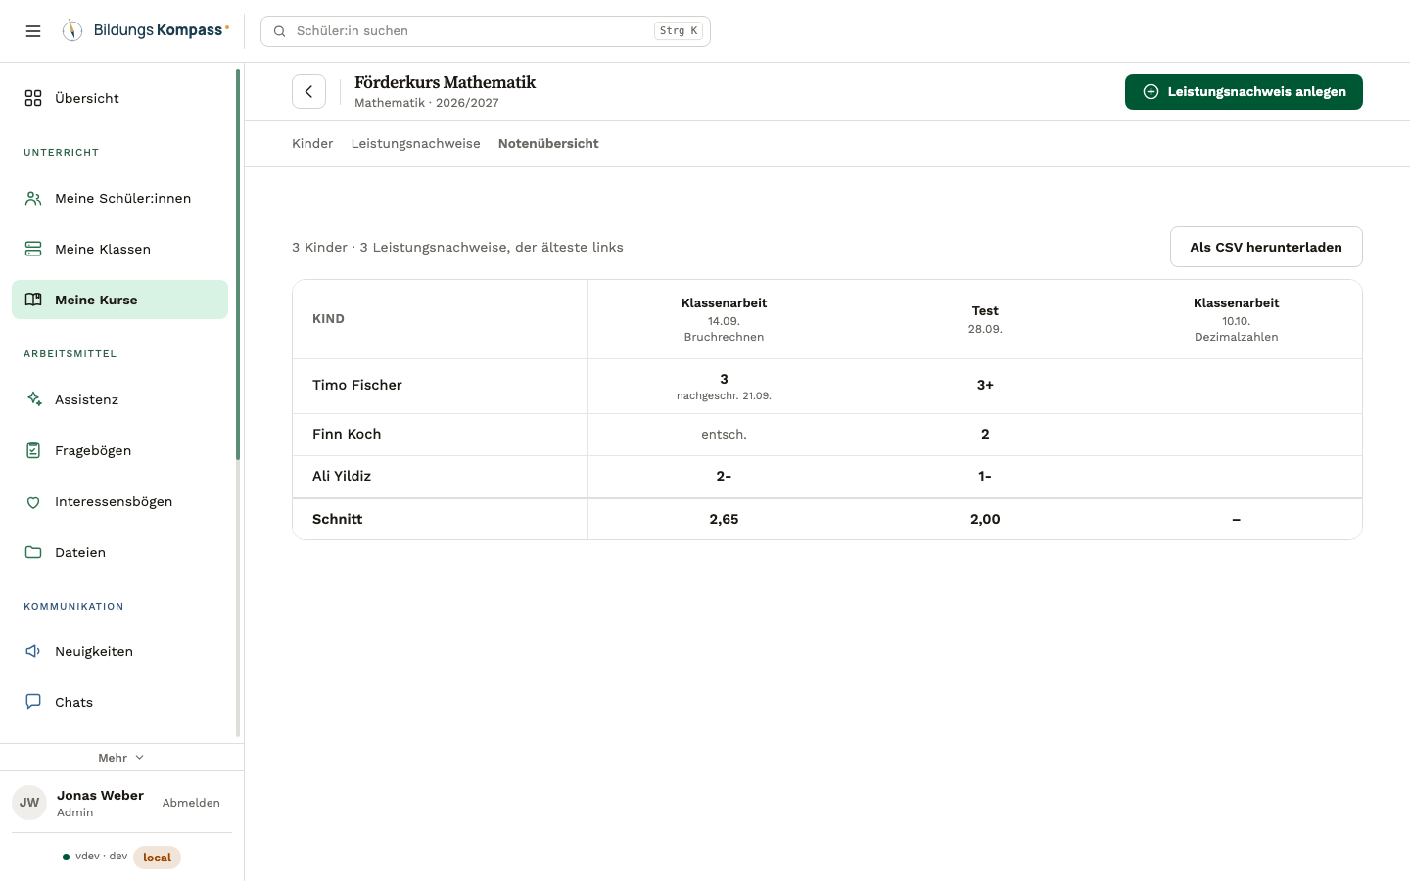Click Ali Yildiz's grade 2-
This screenshot has height=881, width=1410.
[725, 477]
